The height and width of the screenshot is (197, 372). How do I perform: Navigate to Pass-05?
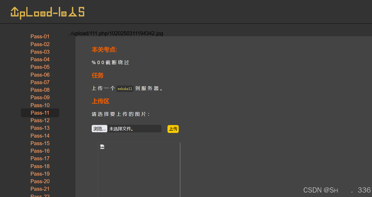(40, 67)
